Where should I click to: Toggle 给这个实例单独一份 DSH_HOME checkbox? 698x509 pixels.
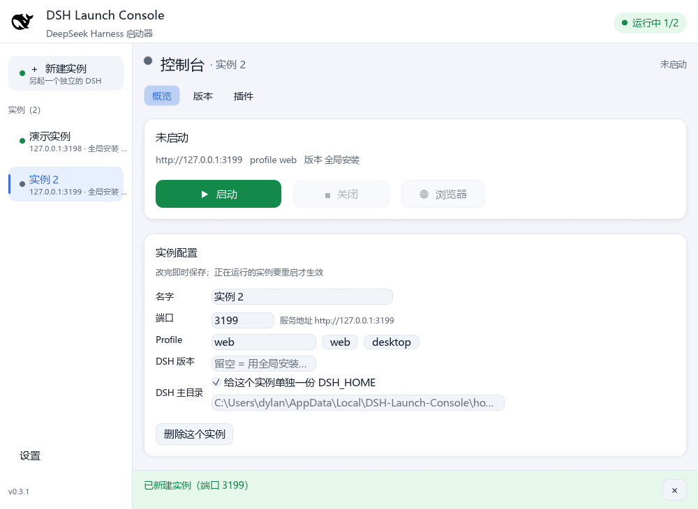(216, 382)
